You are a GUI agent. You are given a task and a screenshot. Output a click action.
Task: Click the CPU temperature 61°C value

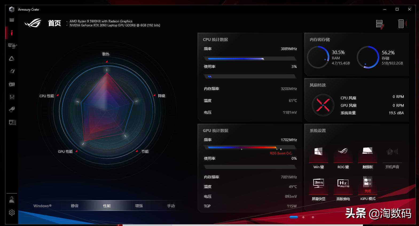pos(293,101)
